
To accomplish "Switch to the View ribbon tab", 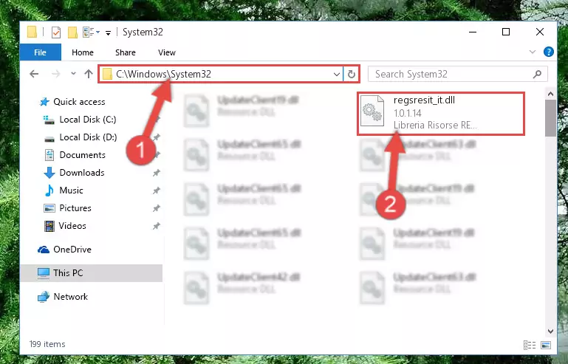I will [167, 52].
